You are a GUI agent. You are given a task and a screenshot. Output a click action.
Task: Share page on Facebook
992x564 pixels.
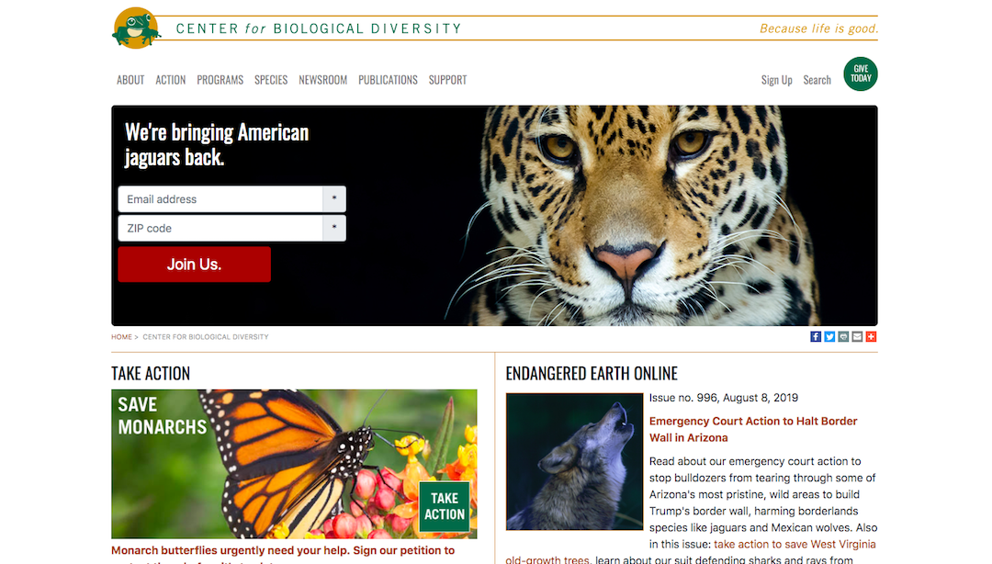tap(816, 337)
